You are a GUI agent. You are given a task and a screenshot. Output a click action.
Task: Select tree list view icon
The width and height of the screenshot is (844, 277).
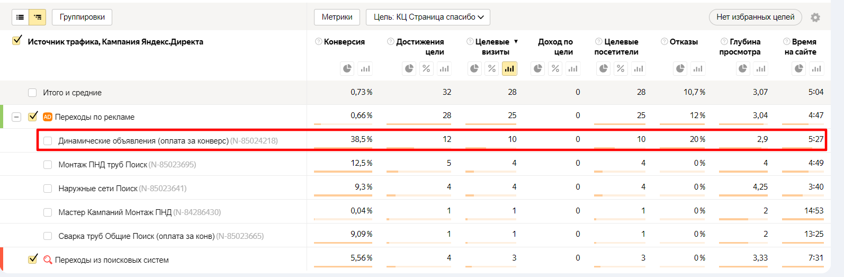38,17
